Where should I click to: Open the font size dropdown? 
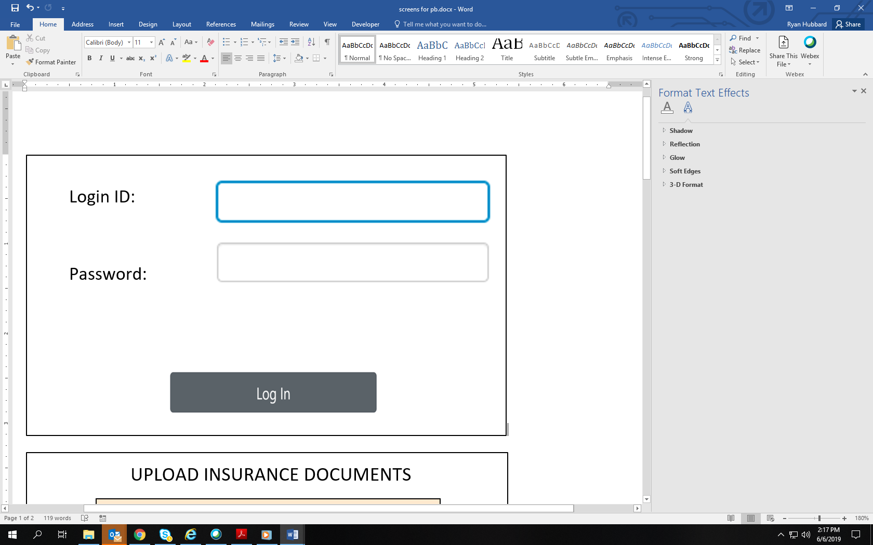coord(152,43)
